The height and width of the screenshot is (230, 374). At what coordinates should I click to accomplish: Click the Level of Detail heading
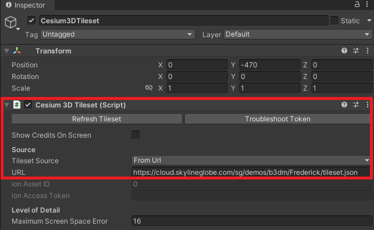tap(36, 210)
